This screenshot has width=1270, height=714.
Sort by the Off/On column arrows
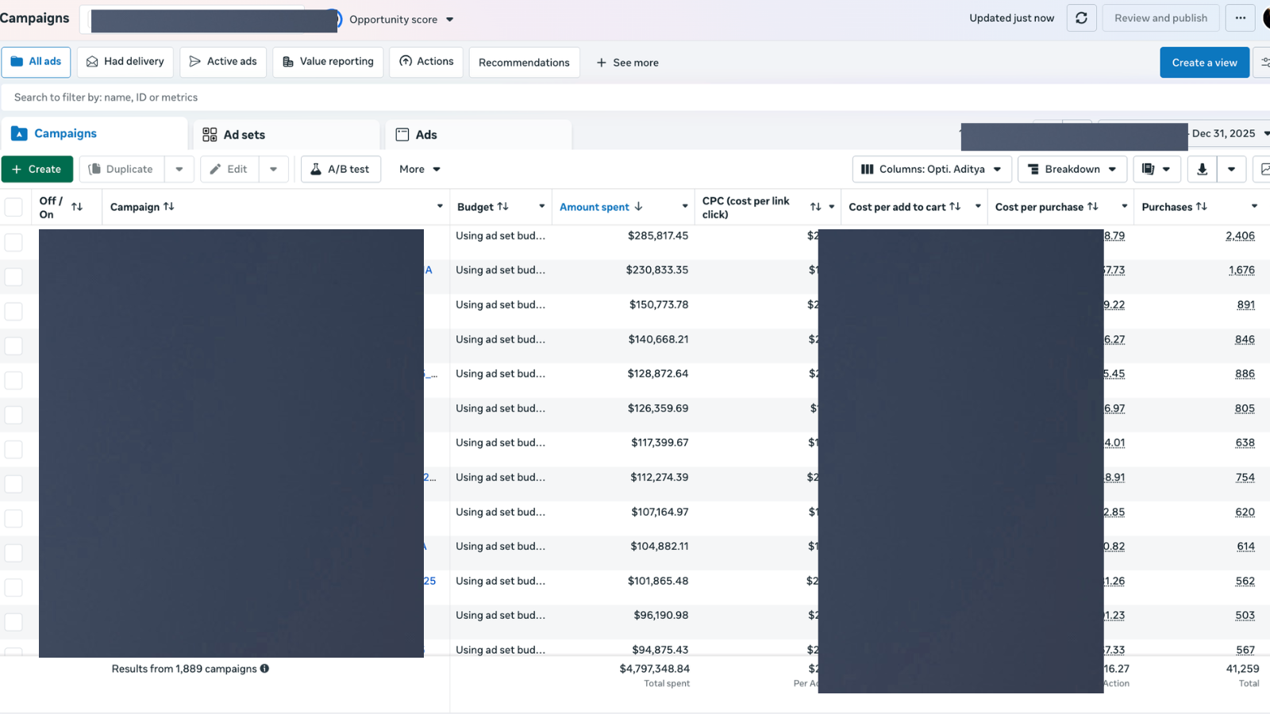point(77,207)
